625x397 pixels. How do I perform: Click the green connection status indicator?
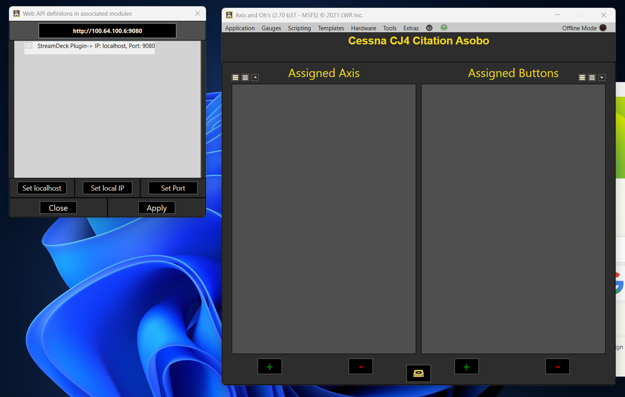tap(444, 28)
